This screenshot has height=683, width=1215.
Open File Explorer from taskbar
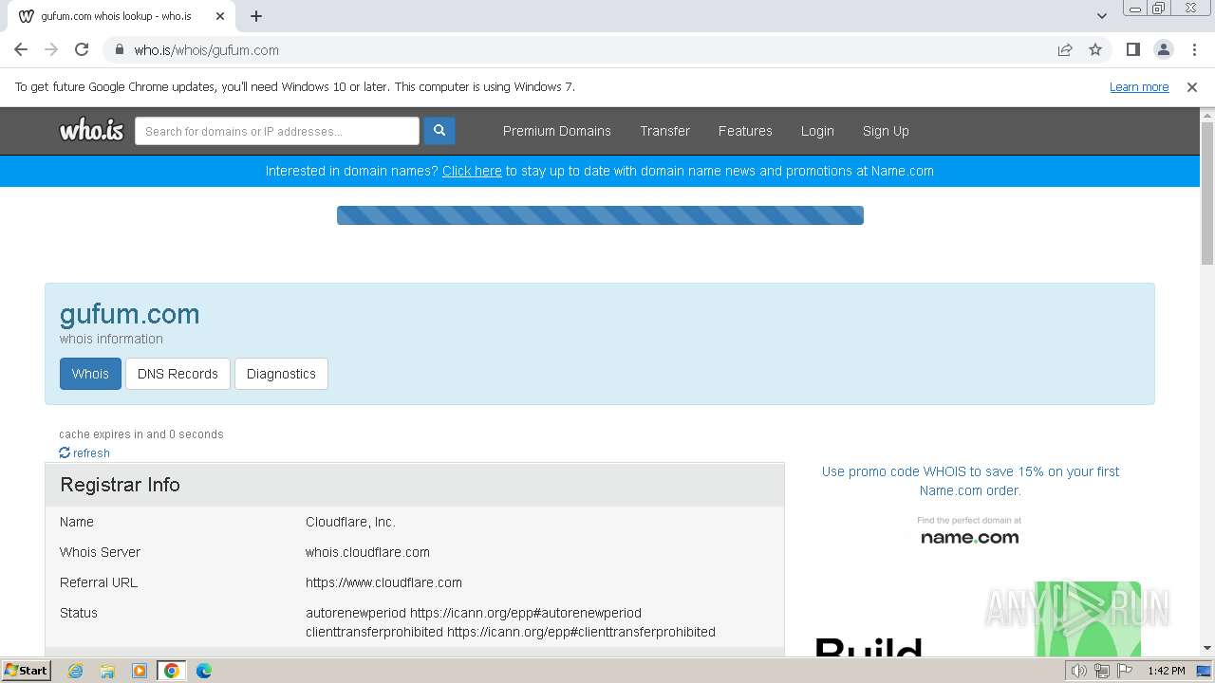107,671
